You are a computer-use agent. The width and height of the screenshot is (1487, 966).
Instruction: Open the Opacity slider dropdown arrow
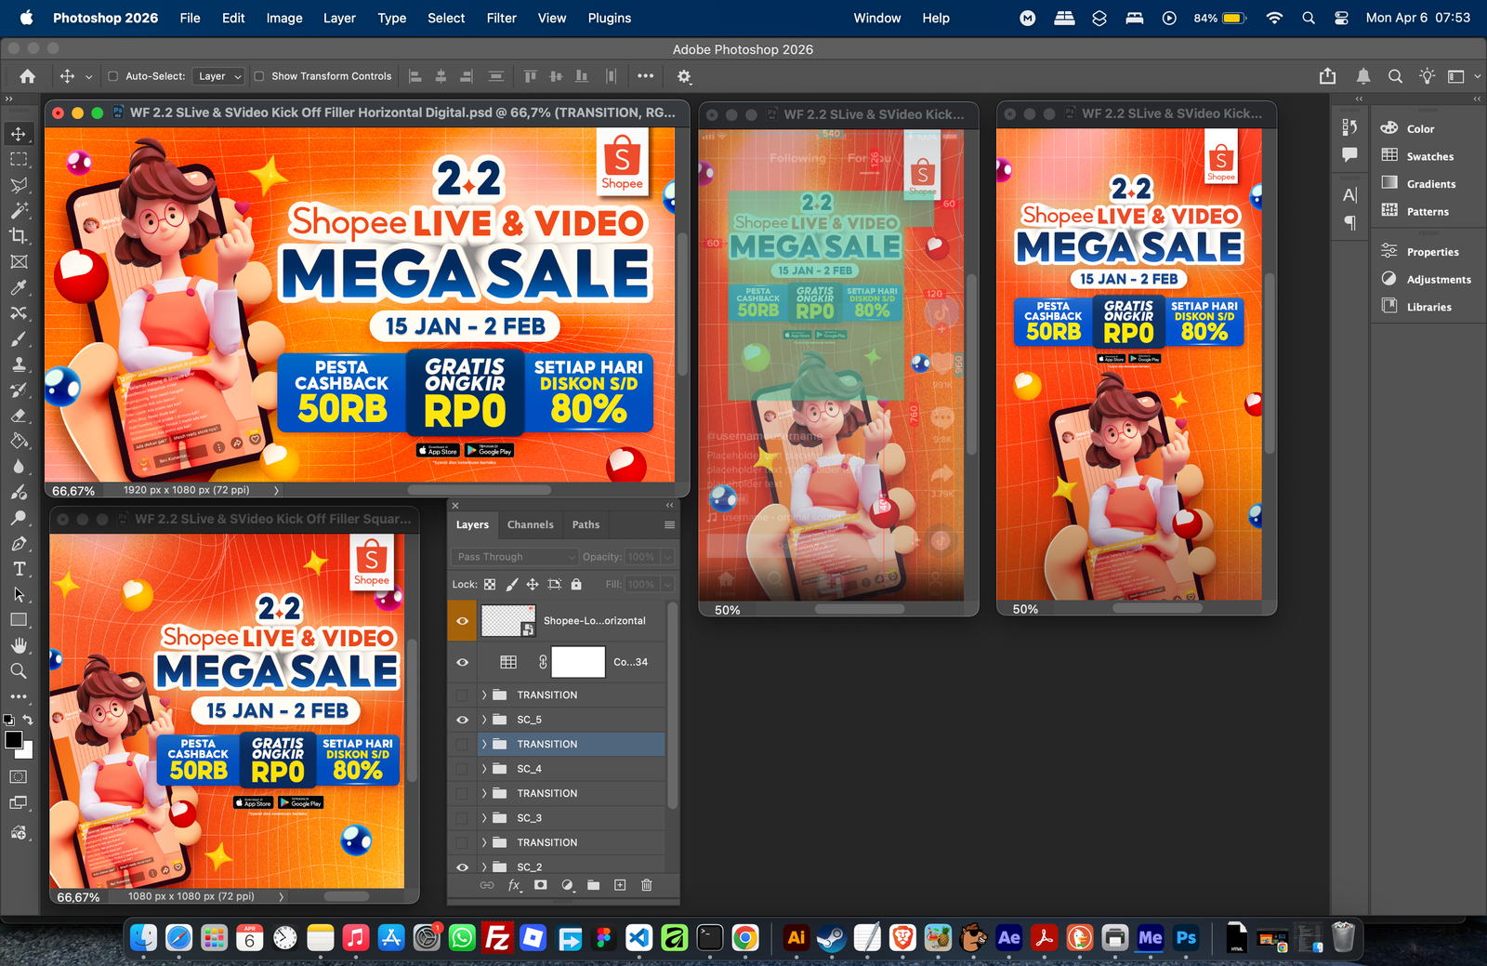667,557
